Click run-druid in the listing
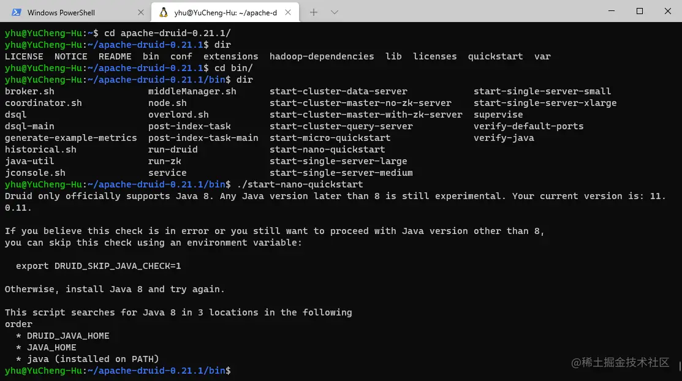 [173, 149]
